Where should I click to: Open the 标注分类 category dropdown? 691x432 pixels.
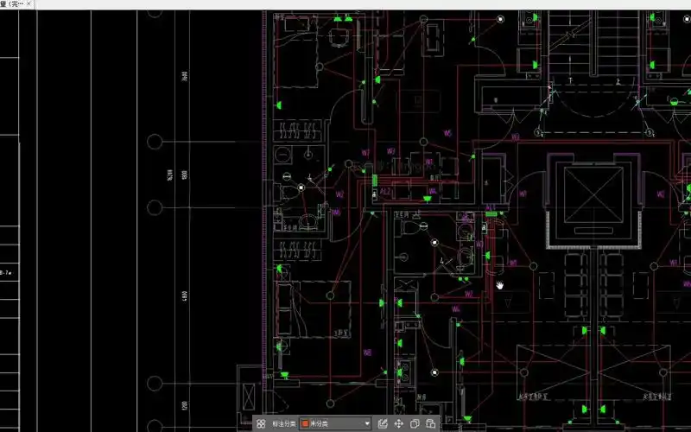335,423
